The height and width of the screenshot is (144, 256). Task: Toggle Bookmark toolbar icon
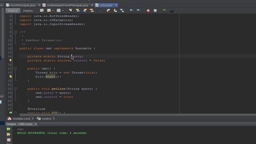point(122,11)
